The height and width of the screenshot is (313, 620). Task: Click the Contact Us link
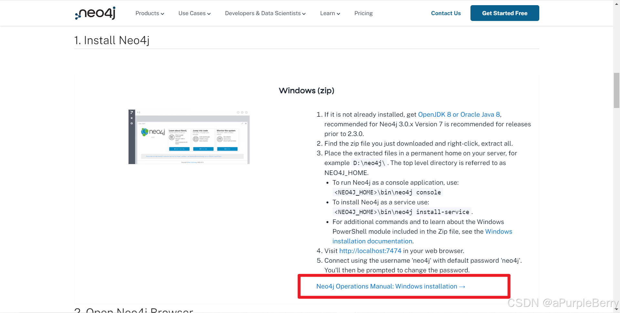[446, 13]
